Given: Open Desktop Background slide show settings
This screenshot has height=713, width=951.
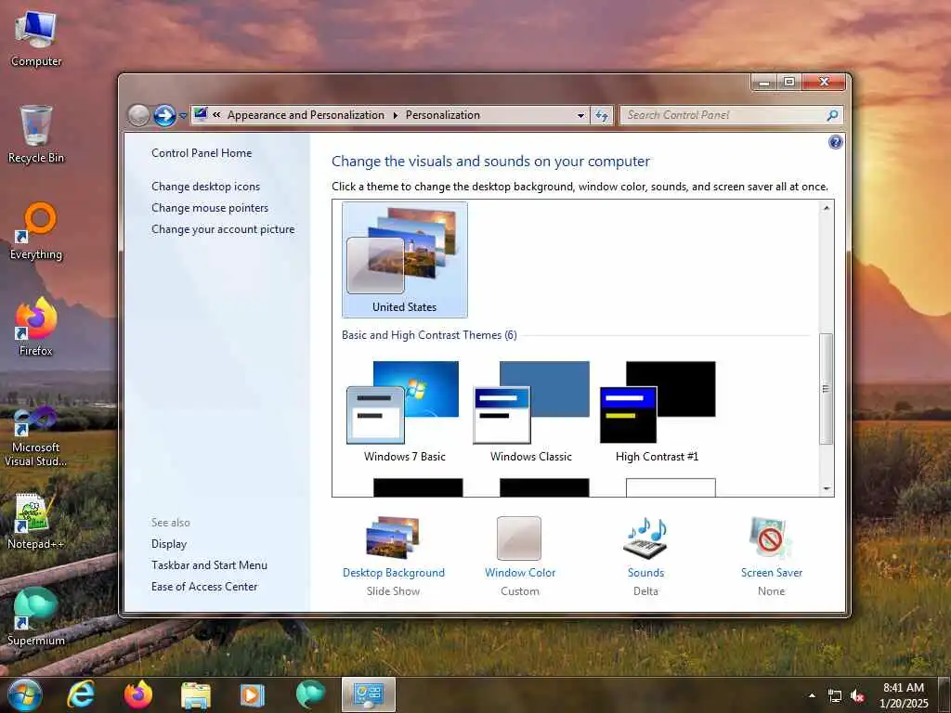Looking at the screenshot, I should (393, 538).
